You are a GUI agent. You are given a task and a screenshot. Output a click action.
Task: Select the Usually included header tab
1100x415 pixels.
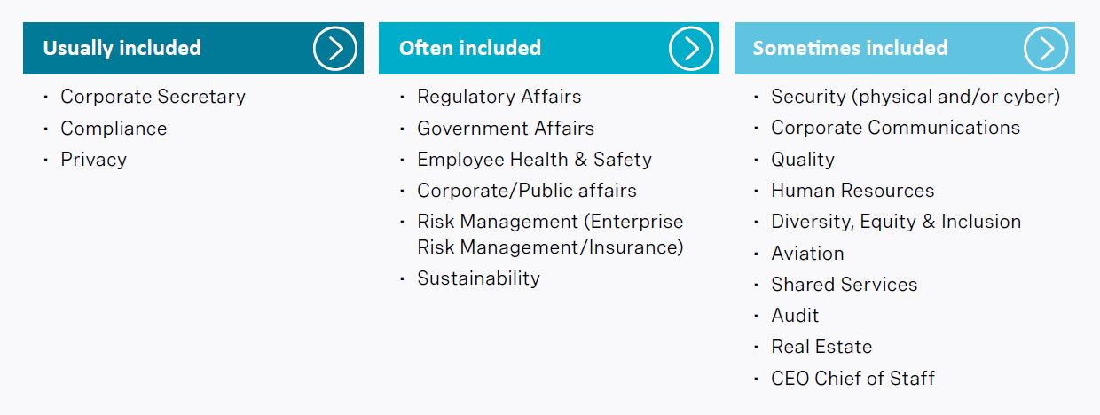coord(193,48)
